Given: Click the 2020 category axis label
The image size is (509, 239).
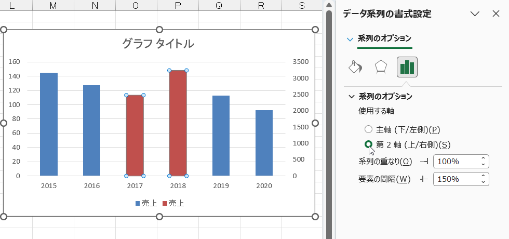Looking at the screenshot, I should pos(264,186).
